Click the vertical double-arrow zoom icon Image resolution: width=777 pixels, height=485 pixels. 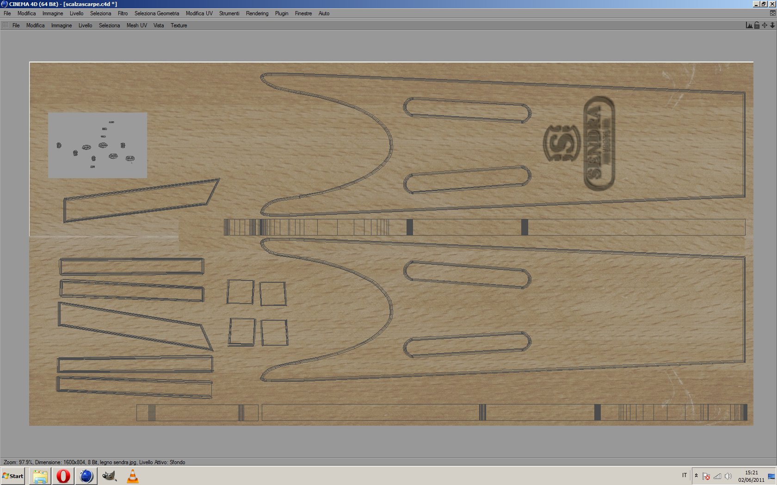pos(772,25)
